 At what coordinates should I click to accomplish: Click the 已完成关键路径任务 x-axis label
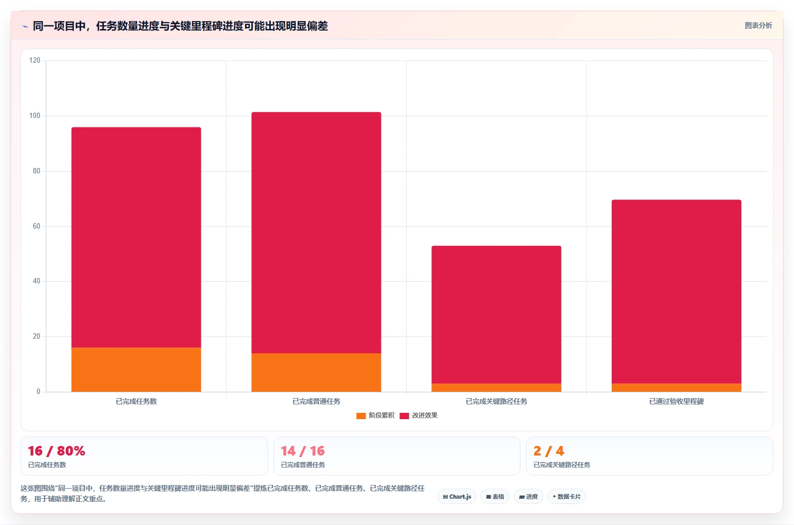(496, 401)
